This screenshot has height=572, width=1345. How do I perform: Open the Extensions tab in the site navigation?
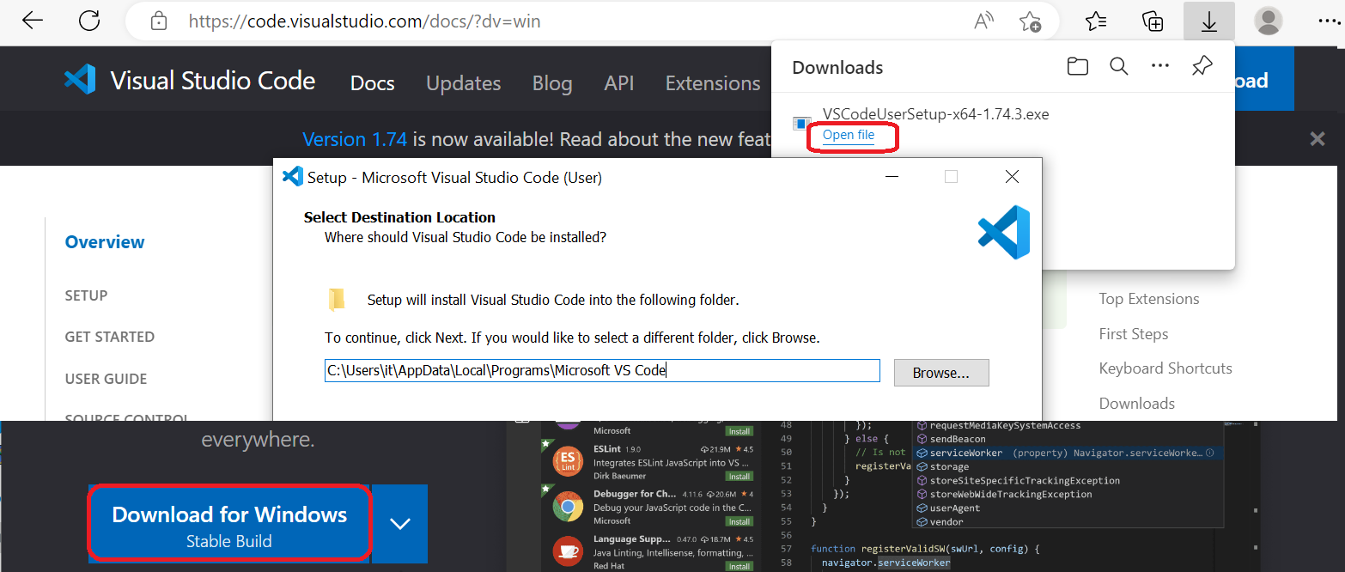click(713, 83)
